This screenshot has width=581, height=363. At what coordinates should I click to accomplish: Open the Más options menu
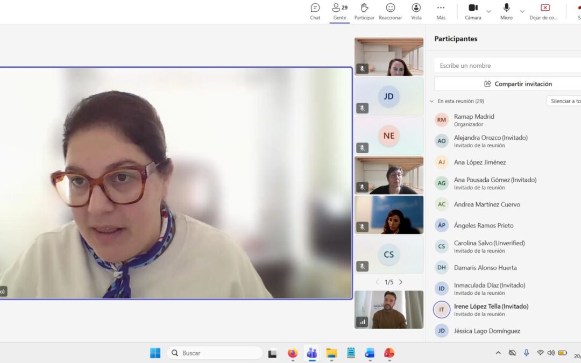[x=441, y=11]
